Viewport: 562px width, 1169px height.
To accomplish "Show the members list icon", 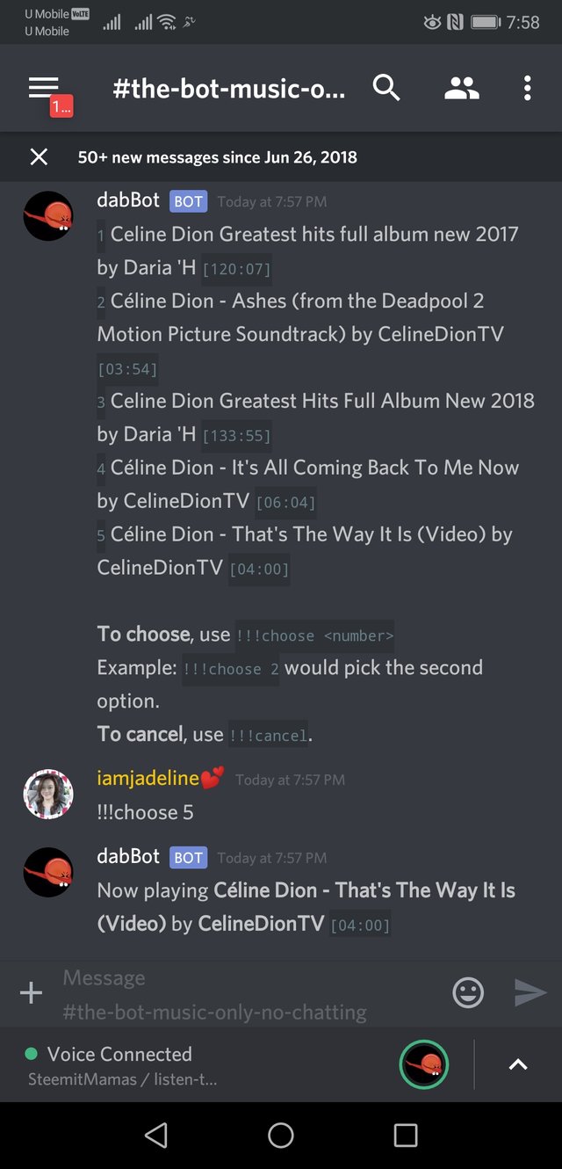I will click(461, 88).
